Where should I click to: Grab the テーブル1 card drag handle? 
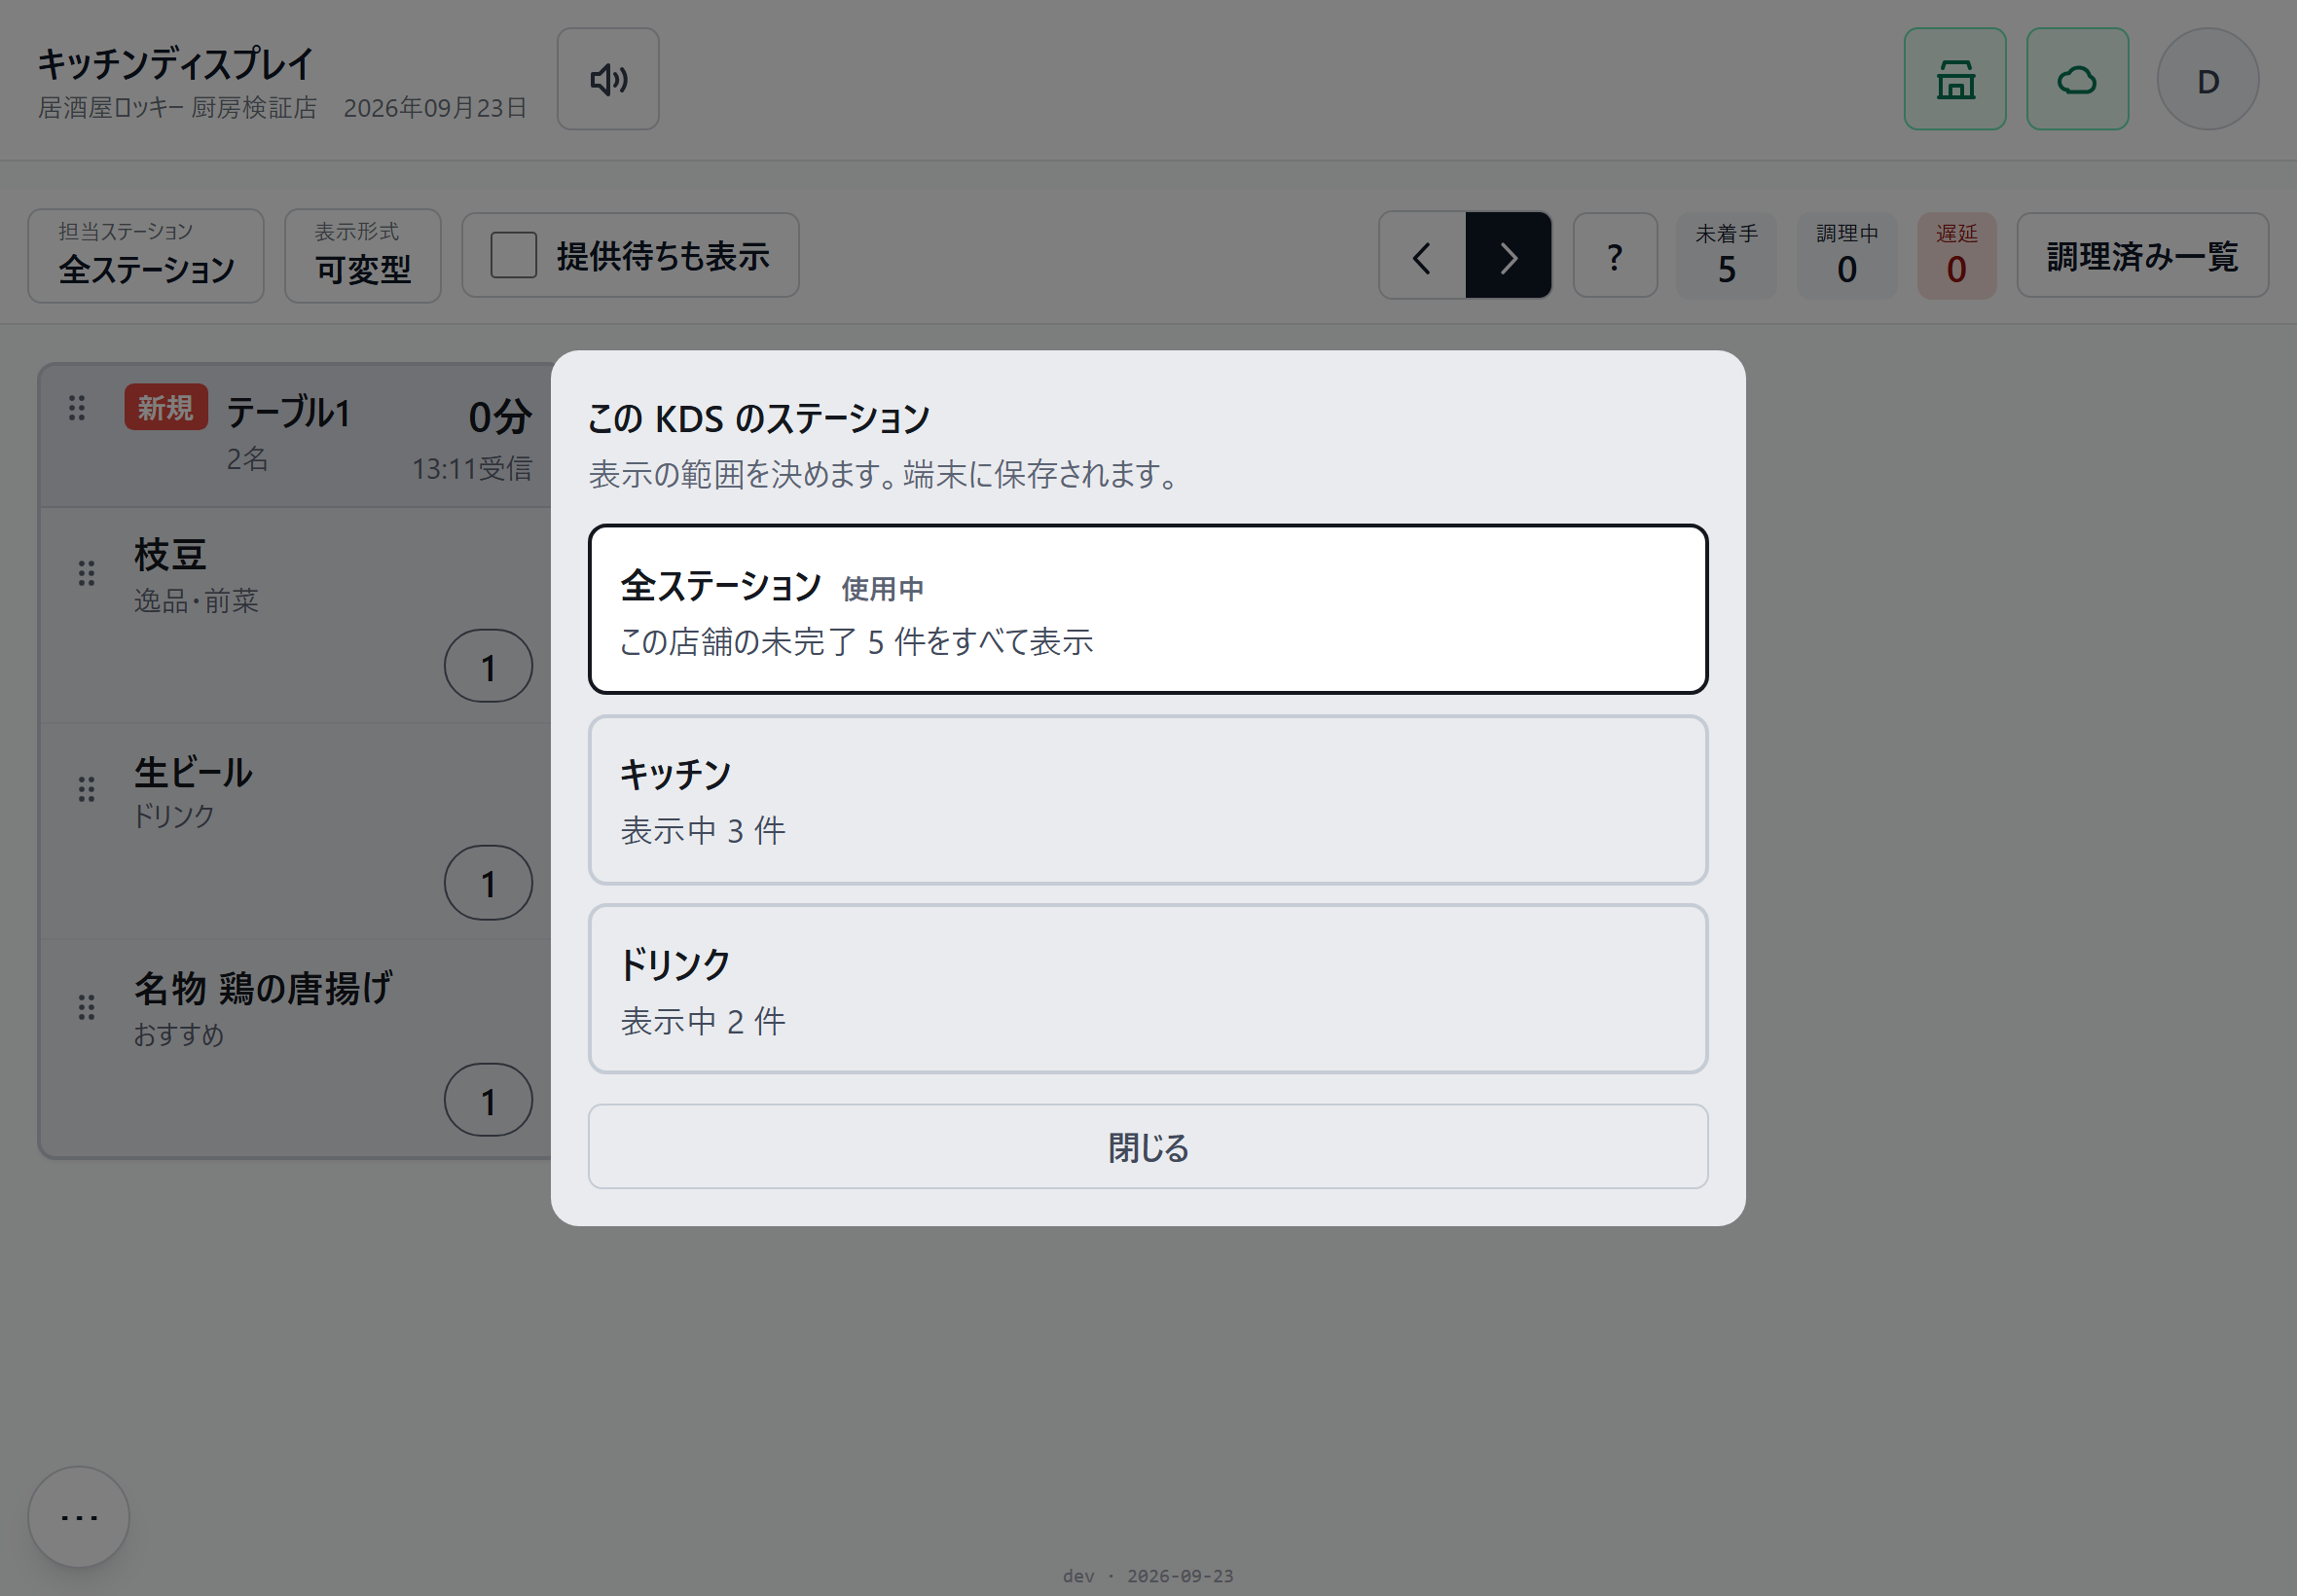coord(77,408)
